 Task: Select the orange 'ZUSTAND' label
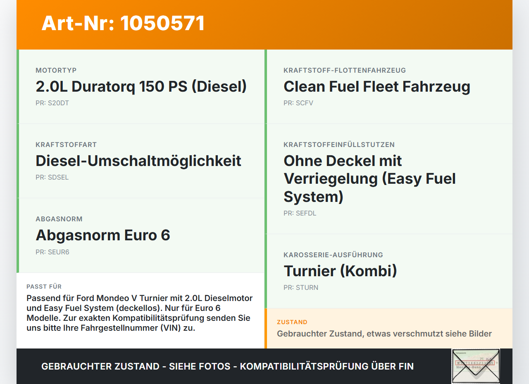(x=292, y=322)
